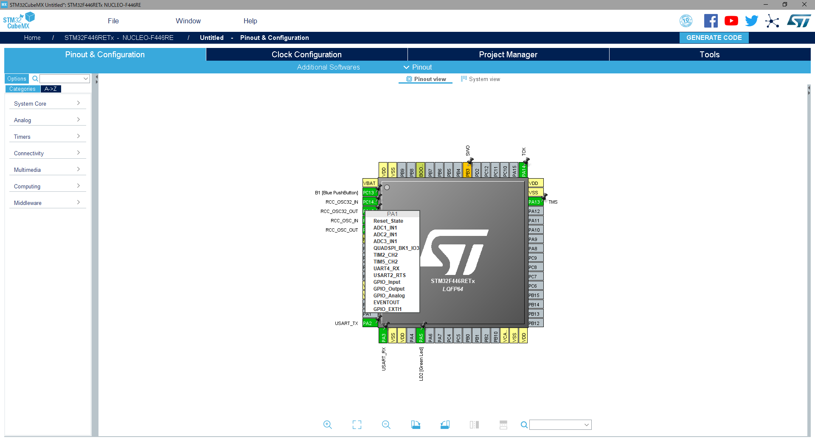Open the Project Manager tab
Screen dimensions: 815x440
[508, 54]
